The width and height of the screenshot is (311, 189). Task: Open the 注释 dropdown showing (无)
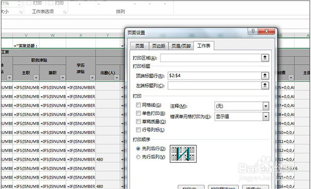pyautogui.click(x=242, y=106)
